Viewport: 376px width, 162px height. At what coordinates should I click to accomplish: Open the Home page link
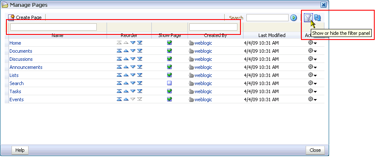tap(15, 43)
